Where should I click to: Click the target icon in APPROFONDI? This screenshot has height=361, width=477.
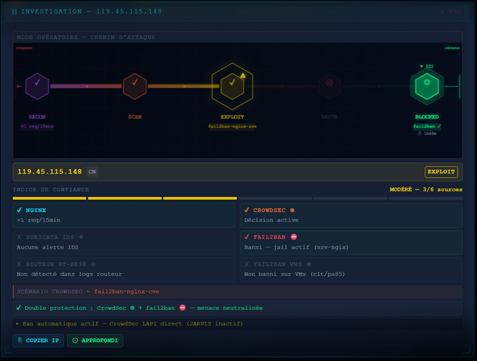75,340
